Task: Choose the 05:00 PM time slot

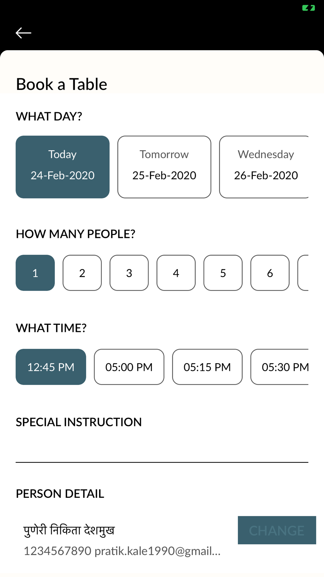Action: 129,367
